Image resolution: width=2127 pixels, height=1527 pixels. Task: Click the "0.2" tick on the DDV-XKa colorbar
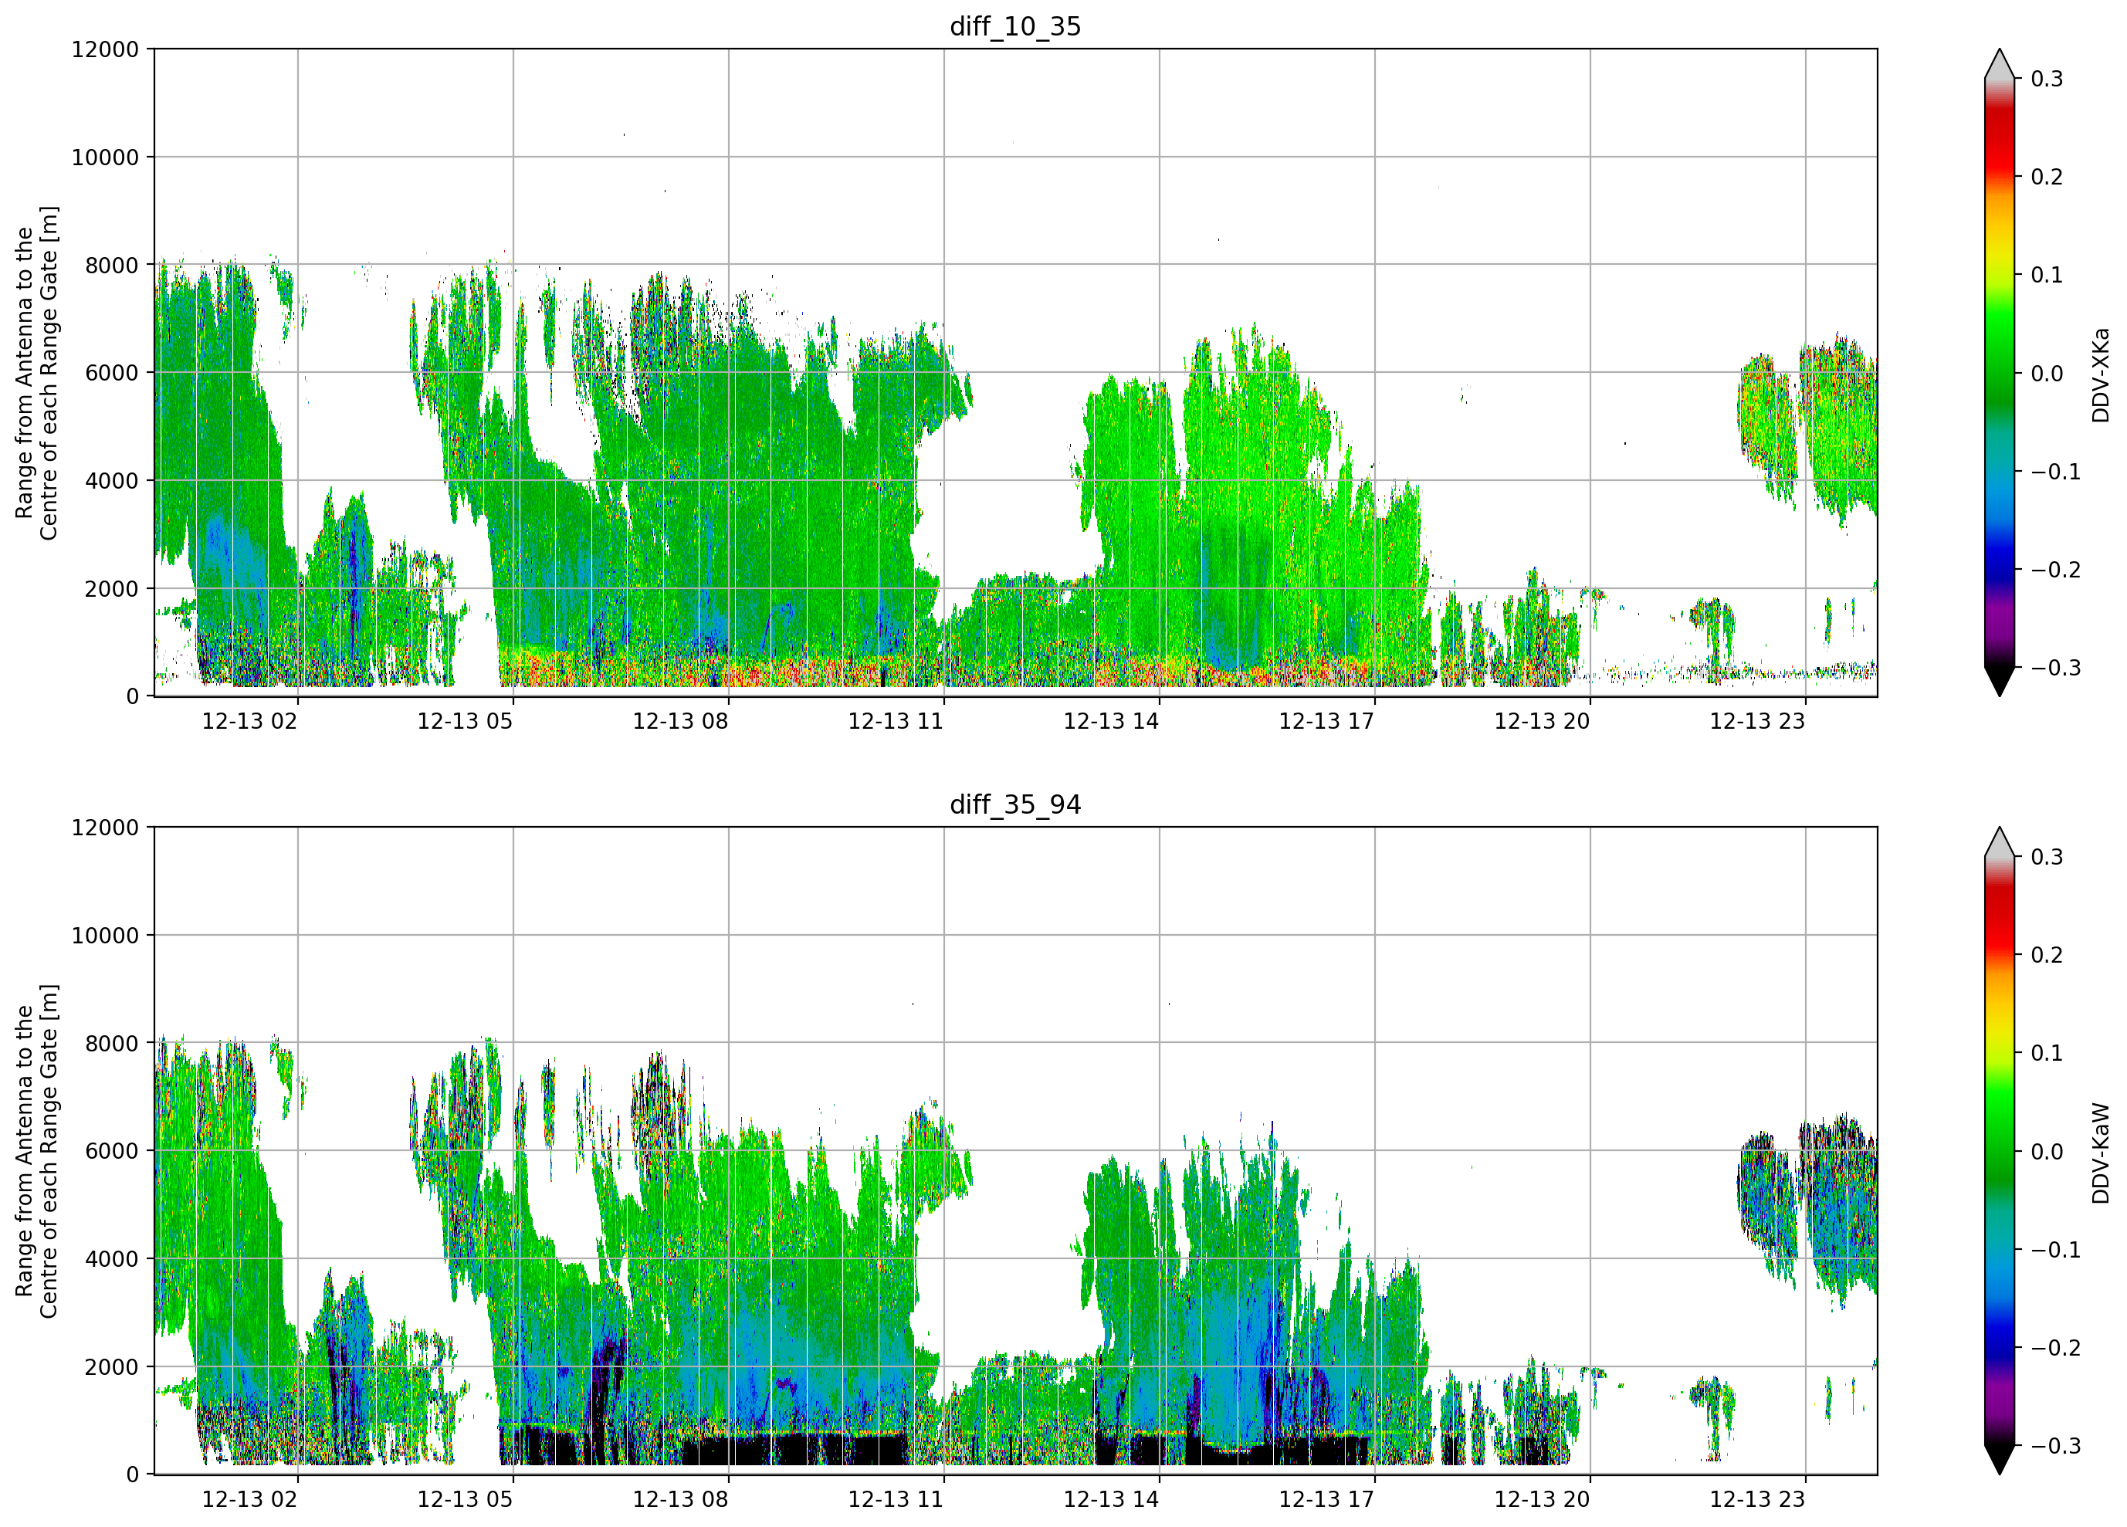[x=2047, y=178]
